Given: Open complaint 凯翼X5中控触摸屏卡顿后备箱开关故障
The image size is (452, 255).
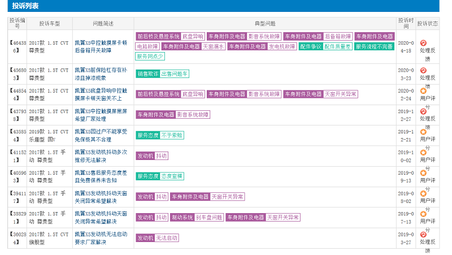Looking at the screenshot, I should tap(101, 46).
